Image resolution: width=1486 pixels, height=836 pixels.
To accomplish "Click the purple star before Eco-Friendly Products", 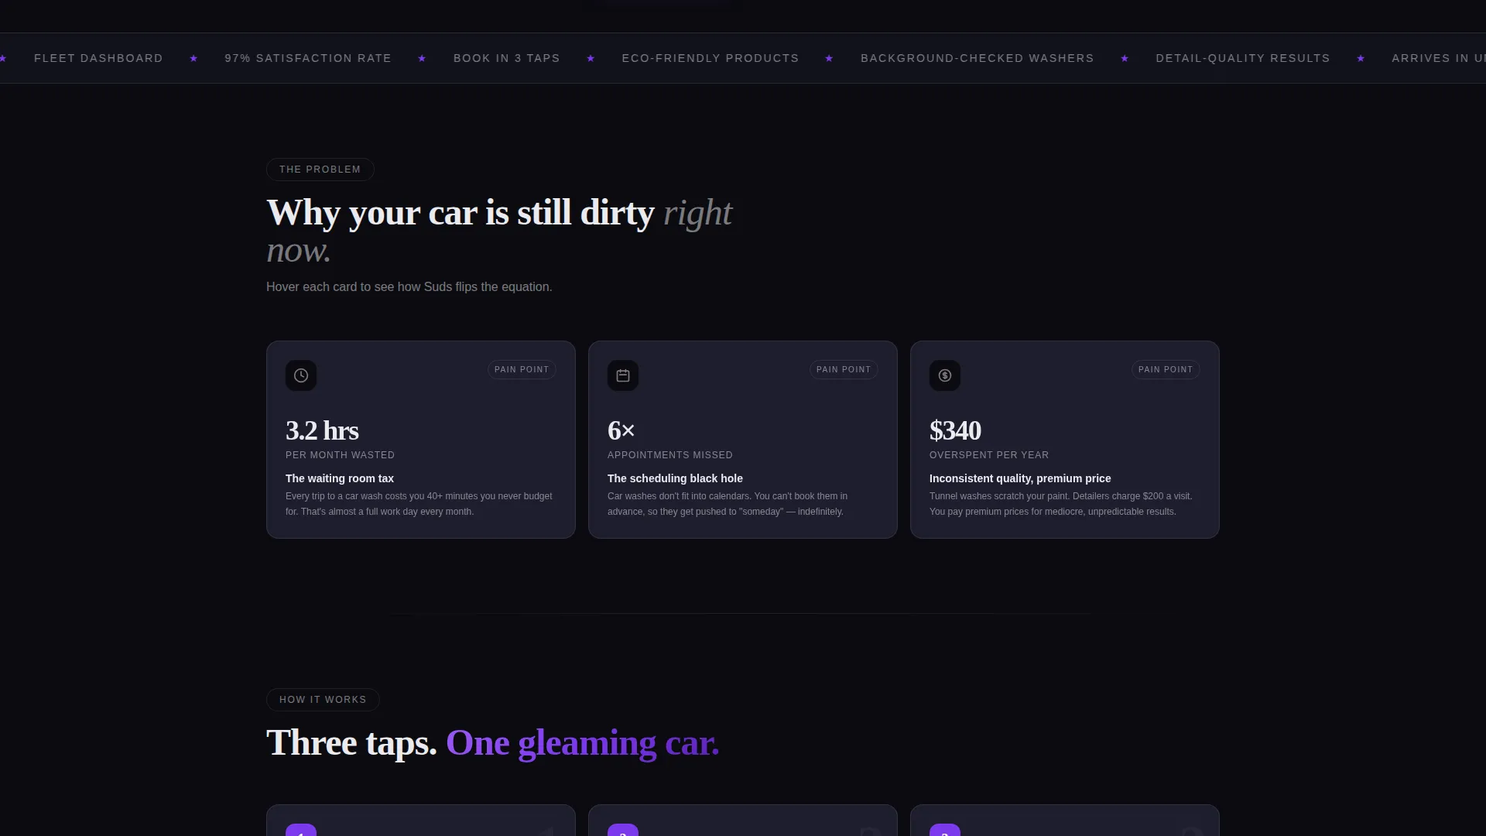I will 591,59.
